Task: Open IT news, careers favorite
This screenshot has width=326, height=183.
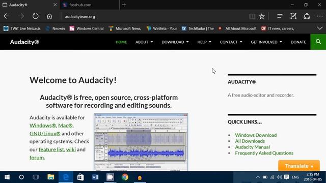Action: (278, 28)
